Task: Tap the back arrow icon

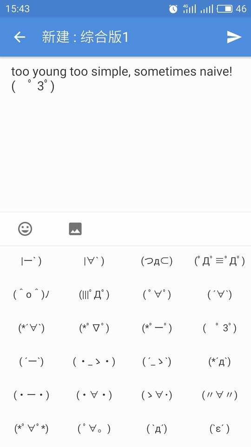Action: click(20, 37)
